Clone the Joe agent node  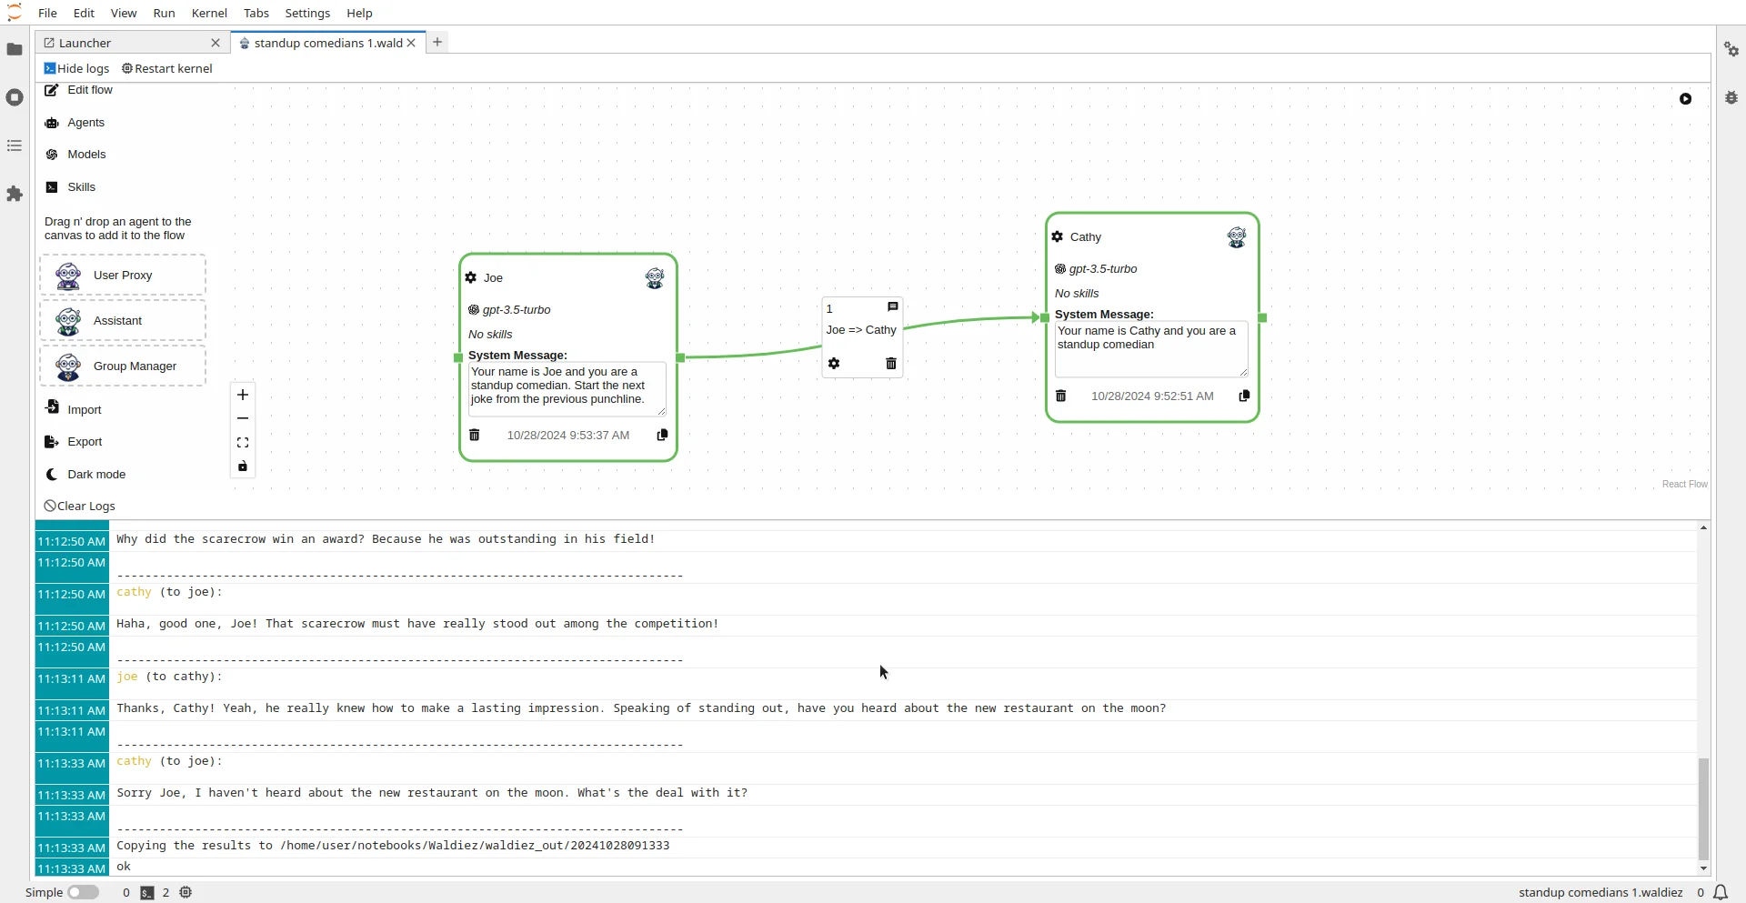click(x=662, y=435)
